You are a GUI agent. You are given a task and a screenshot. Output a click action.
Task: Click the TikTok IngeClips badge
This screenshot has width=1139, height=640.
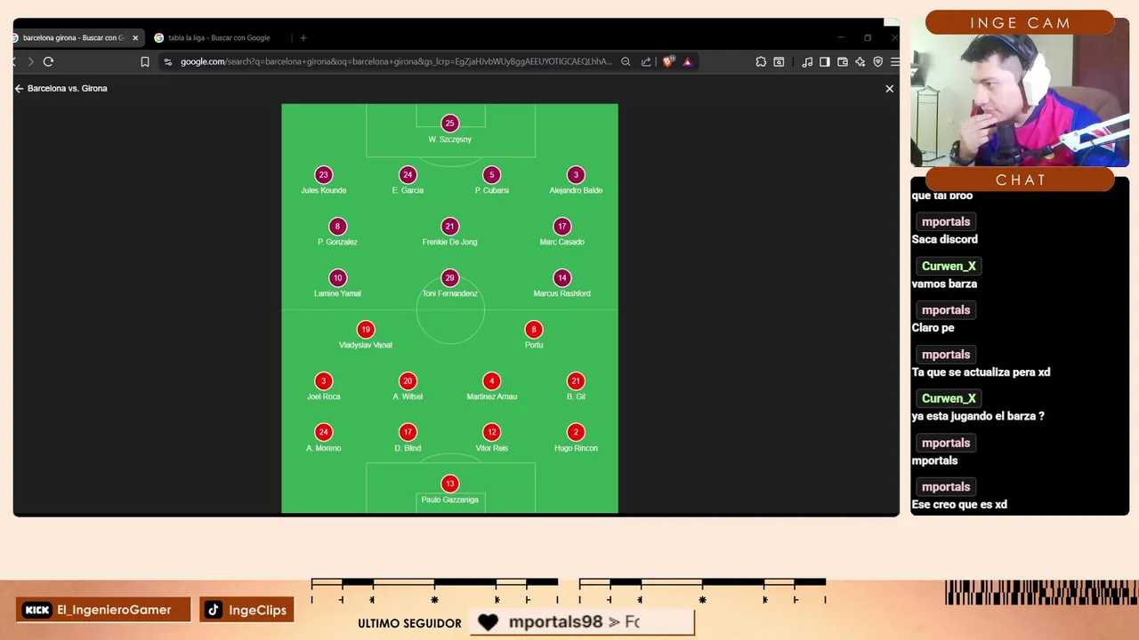pyautogui.click(x=246, y=610)
